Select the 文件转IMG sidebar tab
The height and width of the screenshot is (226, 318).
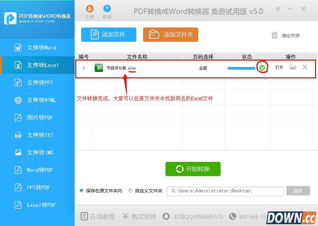tap(18, 153)
